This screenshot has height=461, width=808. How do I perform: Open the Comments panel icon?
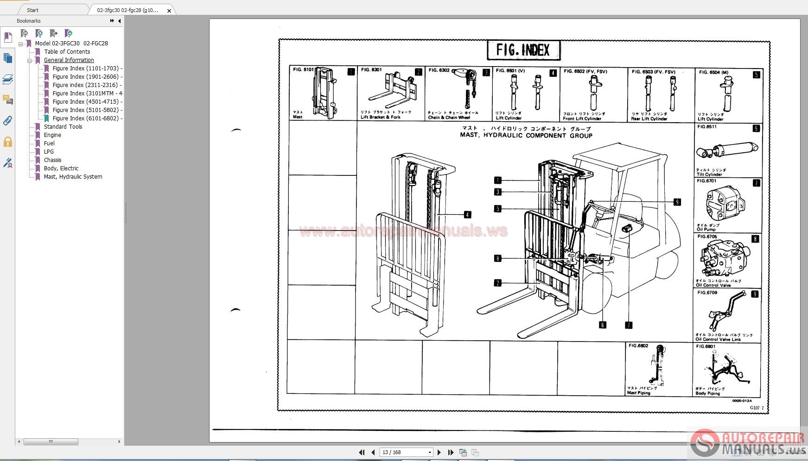click(x=8, y=100)
